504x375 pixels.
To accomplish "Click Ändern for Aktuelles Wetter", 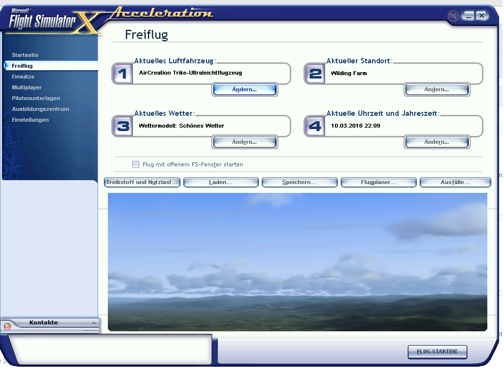I will (x=245, y=142).
